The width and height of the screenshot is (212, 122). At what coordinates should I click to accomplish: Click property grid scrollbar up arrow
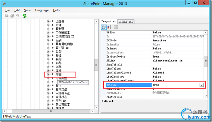206,33
